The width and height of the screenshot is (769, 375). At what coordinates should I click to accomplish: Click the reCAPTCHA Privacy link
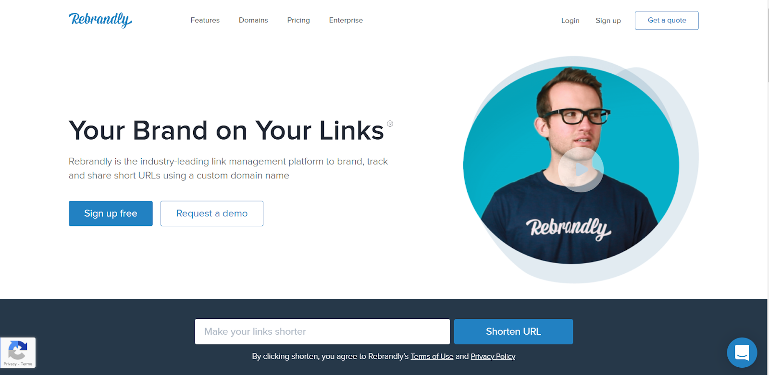(10, 364)
